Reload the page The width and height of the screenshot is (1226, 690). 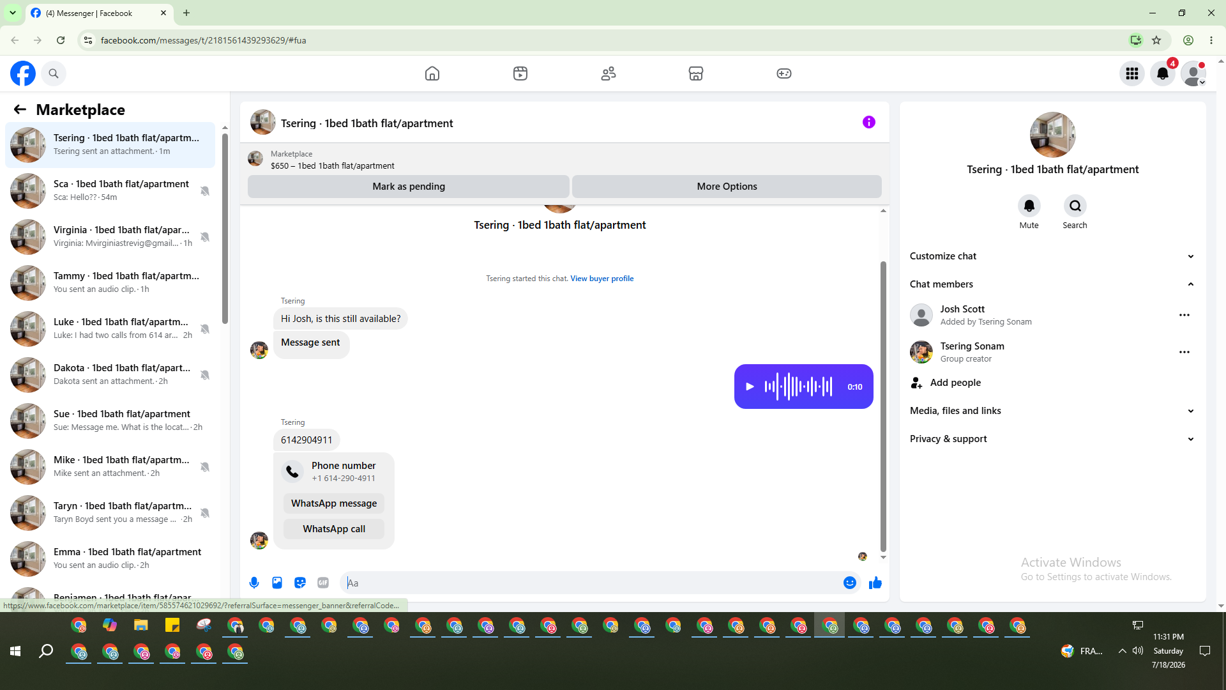(x=61, y=40)
